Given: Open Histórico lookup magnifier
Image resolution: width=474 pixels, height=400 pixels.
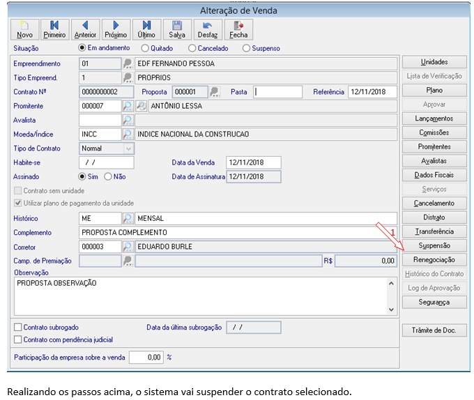Looking at the screenshot, I should [x=128, y=218].
